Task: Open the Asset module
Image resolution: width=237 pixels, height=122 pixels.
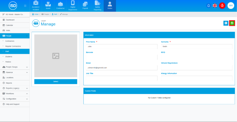Action: point(48,6)
